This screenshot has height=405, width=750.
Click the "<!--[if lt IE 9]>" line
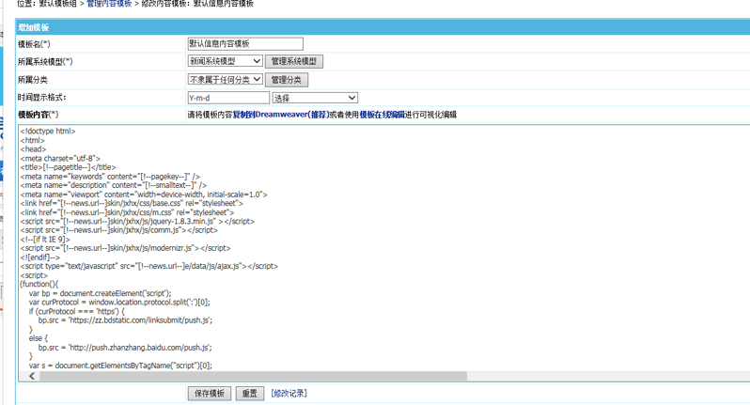pyautogui.click(x=45, y=239)
